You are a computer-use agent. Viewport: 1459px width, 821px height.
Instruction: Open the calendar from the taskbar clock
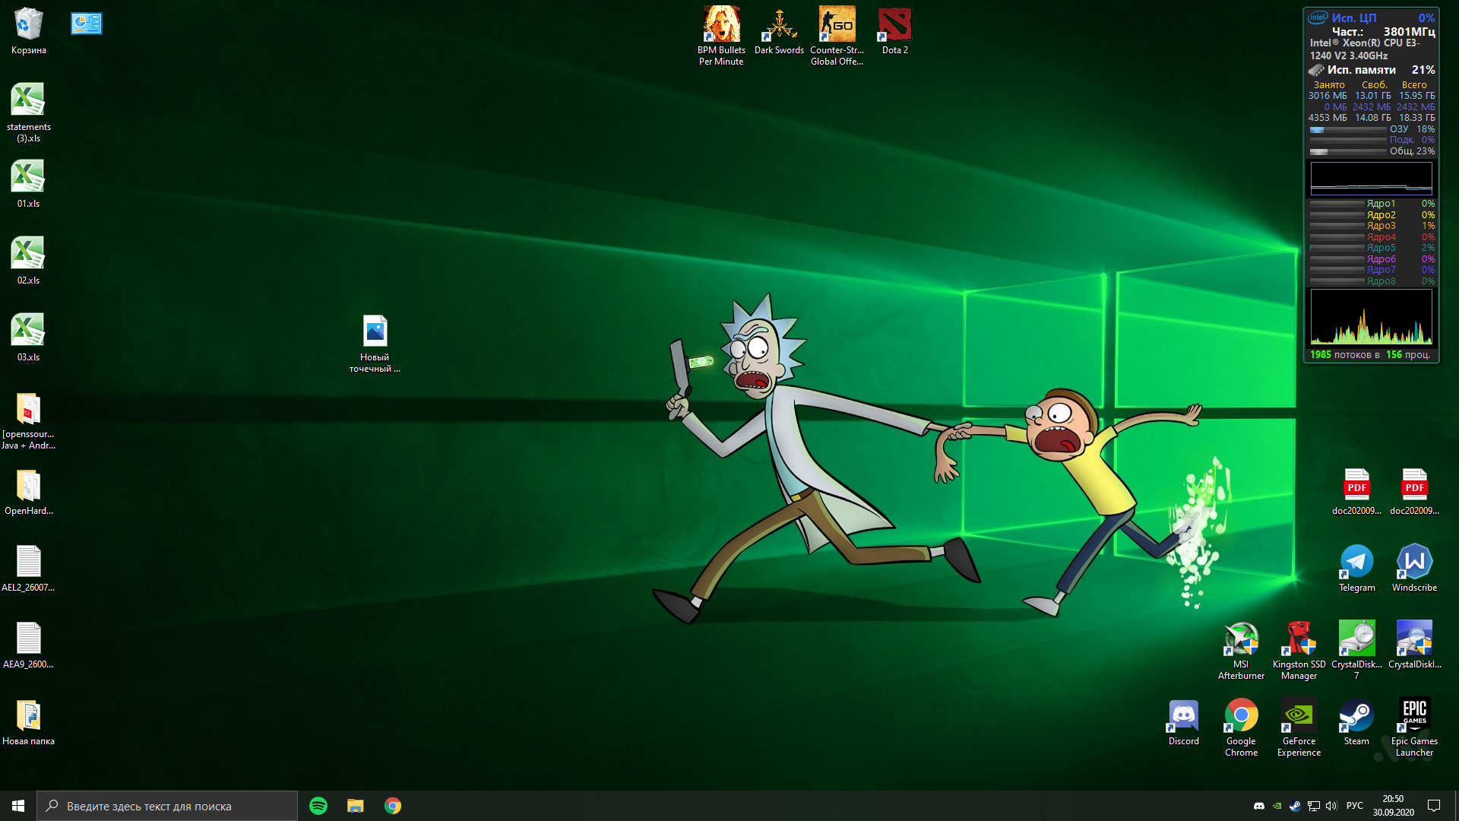tap(1393, 806)
